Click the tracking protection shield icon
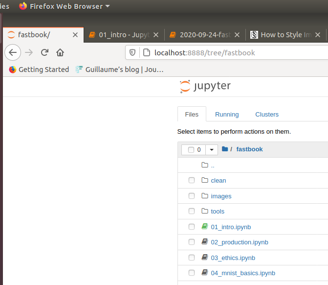 pyautogui.click(x=133, y=52)
